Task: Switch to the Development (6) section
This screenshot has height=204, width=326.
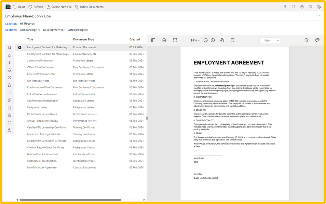Action: [54, 30]
